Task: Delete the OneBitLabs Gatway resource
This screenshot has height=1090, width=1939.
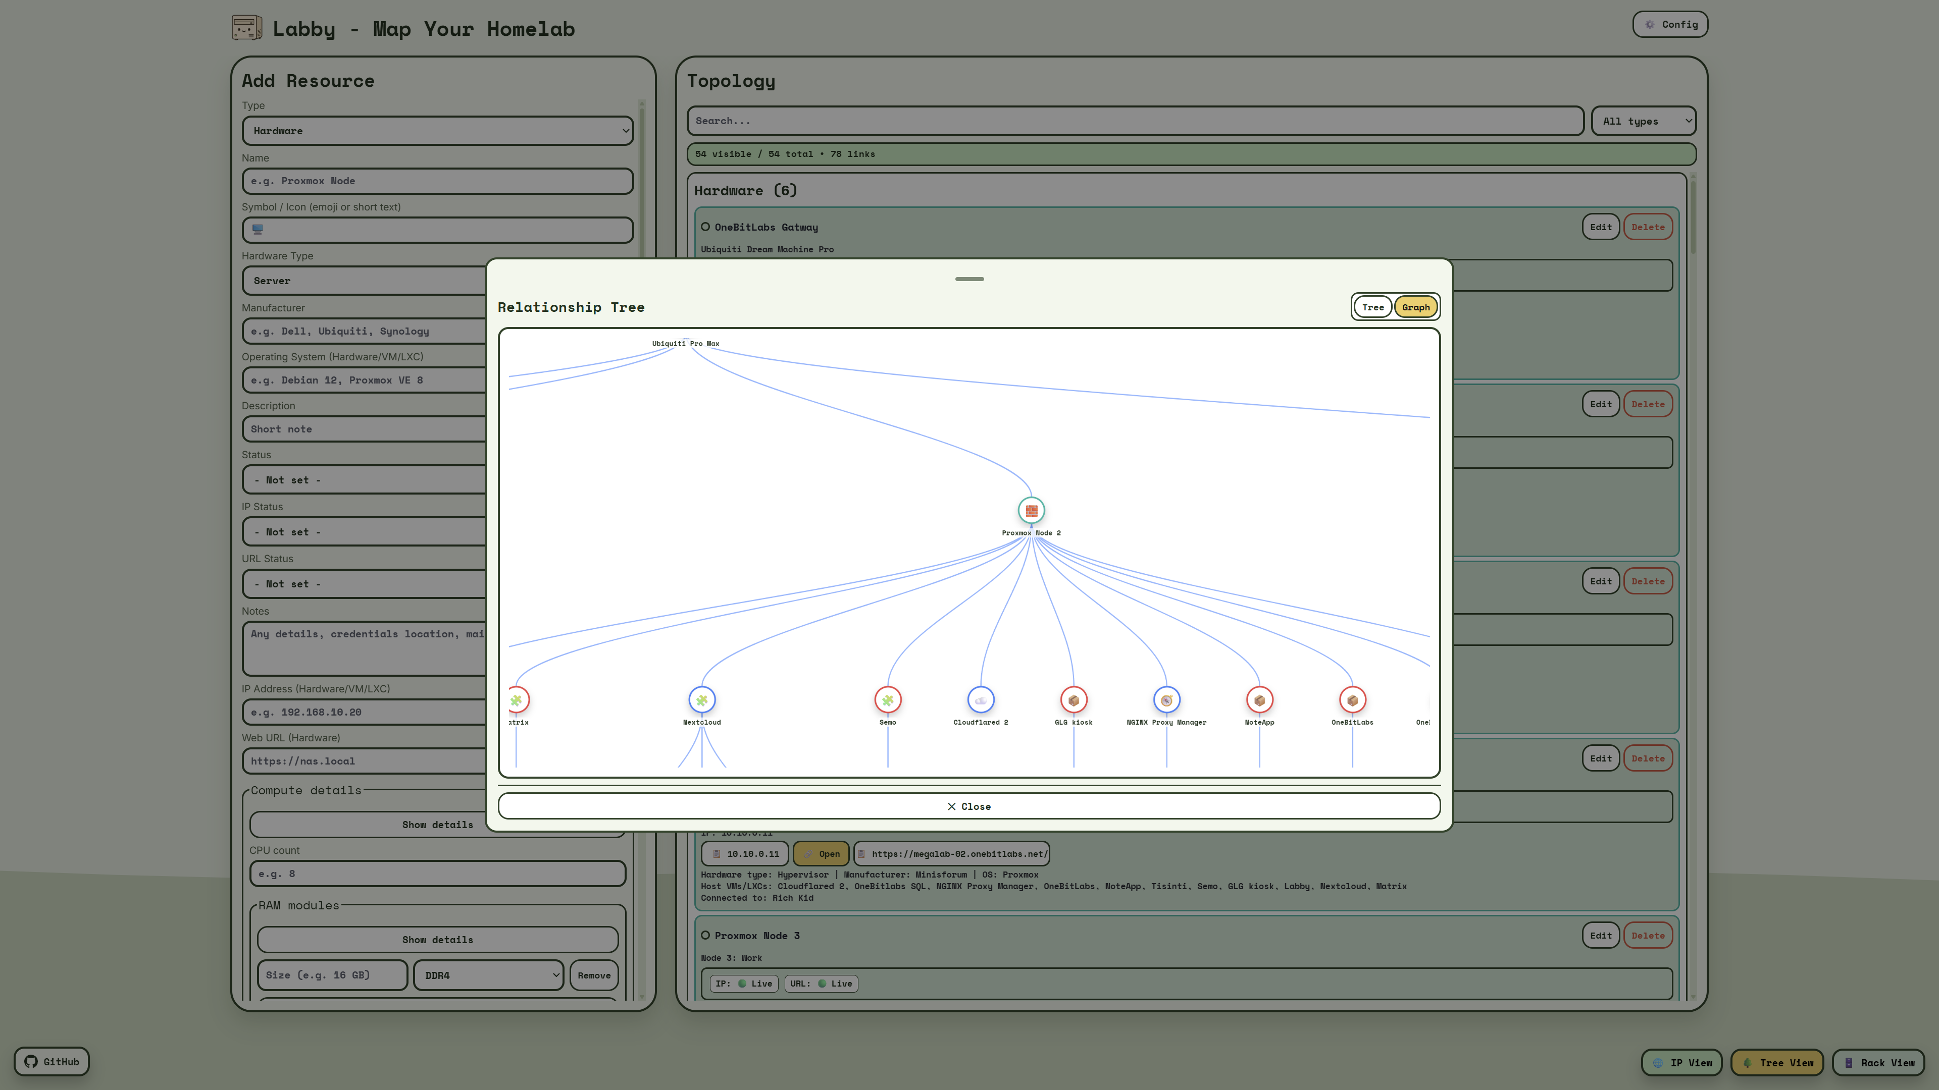Action: click(x=1648, y=227)
